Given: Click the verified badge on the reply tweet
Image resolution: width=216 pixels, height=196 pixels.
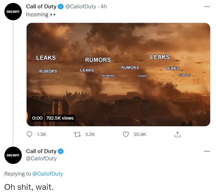Looking at the screenshot, I should coord(60,151).
